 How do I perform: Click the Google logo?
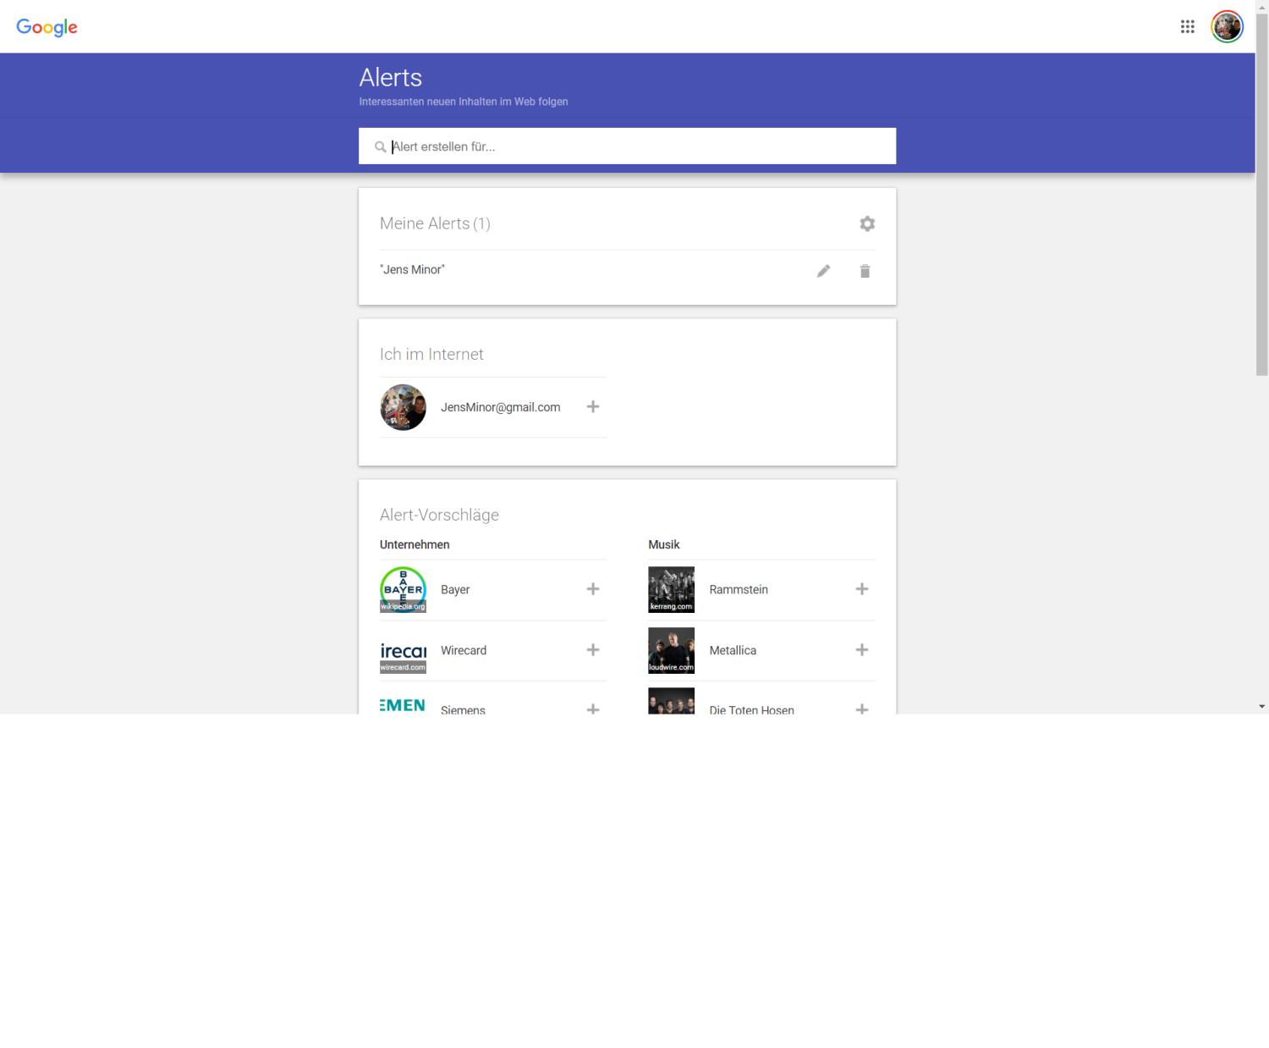tap(47, 27)
